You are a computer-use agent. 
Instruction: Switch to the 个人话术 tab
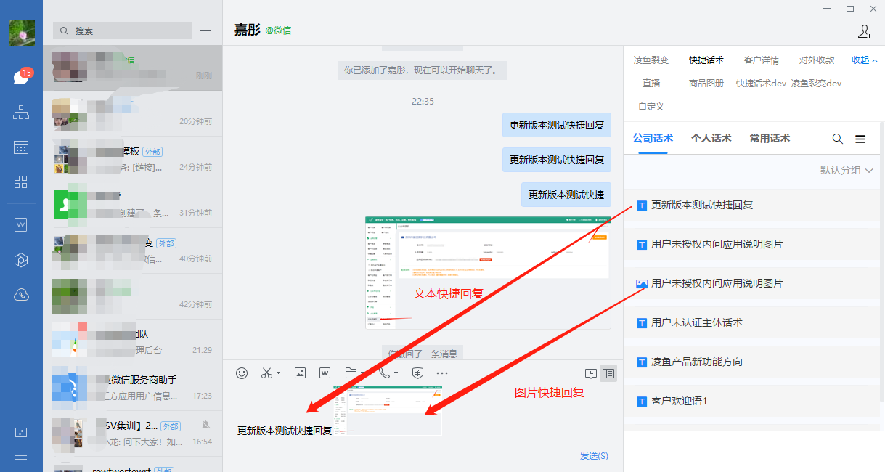coord(711,138)
